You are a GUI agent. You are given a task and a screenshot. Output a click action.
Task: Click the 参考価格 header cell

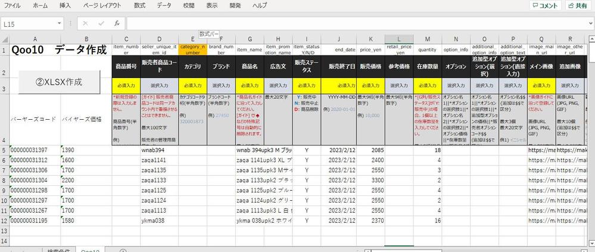[399, 66]
